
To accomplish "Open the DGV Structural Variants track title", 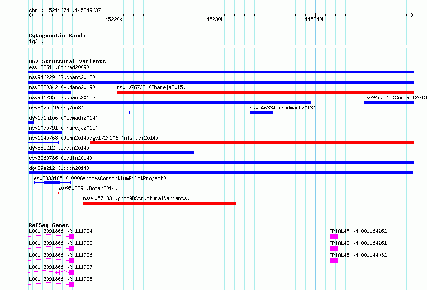I will point(67,61).
